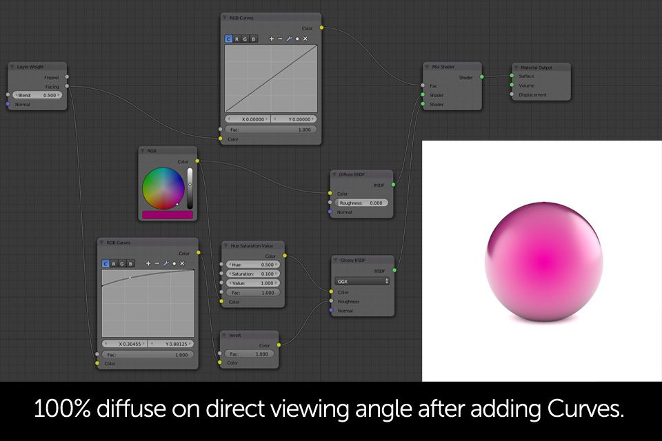This screenshot has height=441, width=662.
Task: Click Fac 1.000 field in Hue Saturation Value
Action: [x=253, y=292]
